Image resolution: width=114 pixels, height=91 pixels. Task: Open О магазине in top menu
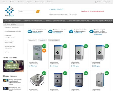point(21,2)
